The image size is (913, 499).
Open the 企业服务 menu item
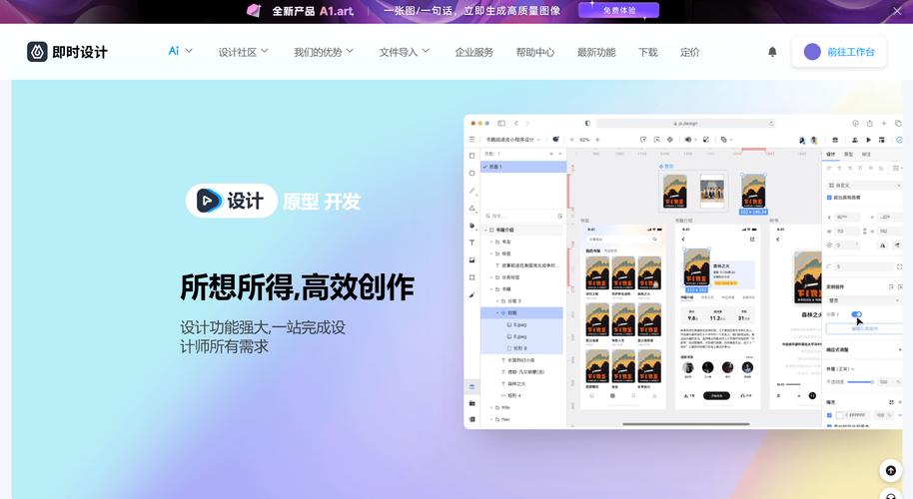473,52
